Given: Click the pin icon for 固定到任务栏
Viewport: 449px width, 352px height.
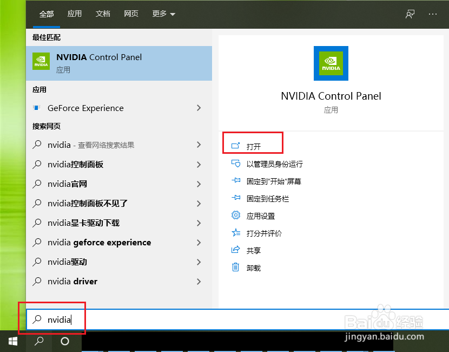Looking at the screenshot, I should coord(236,198).
